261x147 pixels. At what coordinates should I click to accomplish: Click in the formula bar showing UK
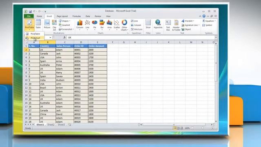(141, 38)
